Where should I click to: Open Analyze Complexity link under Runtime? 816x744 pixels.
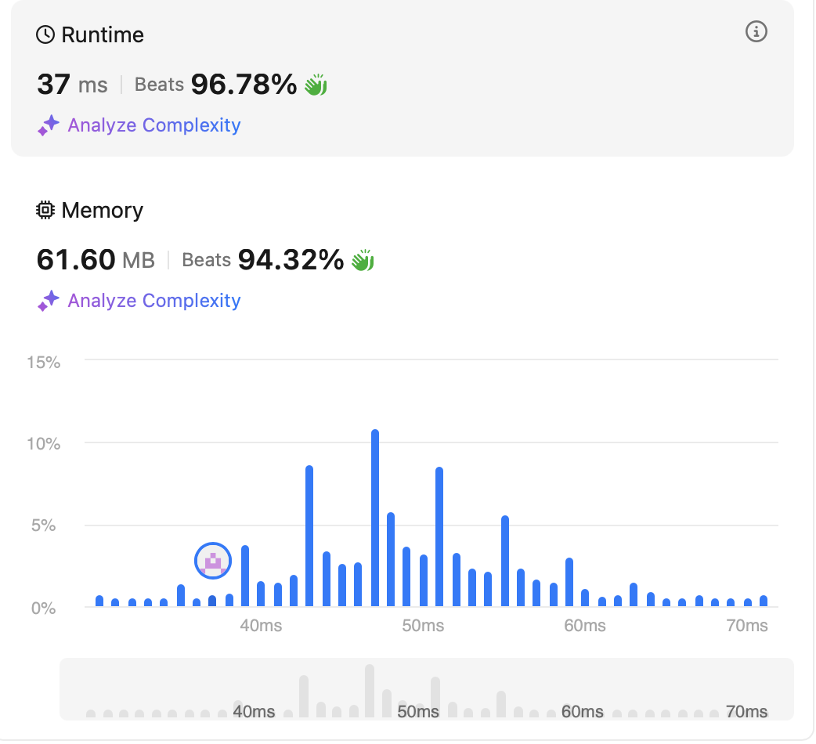point(154,125)
